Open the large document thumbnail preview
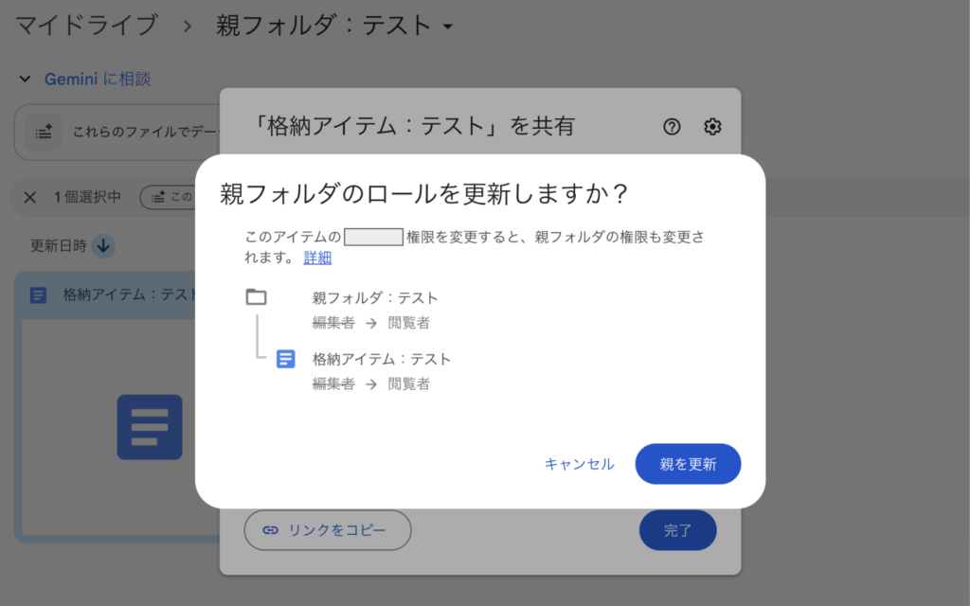970x606 pixels. (149, 427)
